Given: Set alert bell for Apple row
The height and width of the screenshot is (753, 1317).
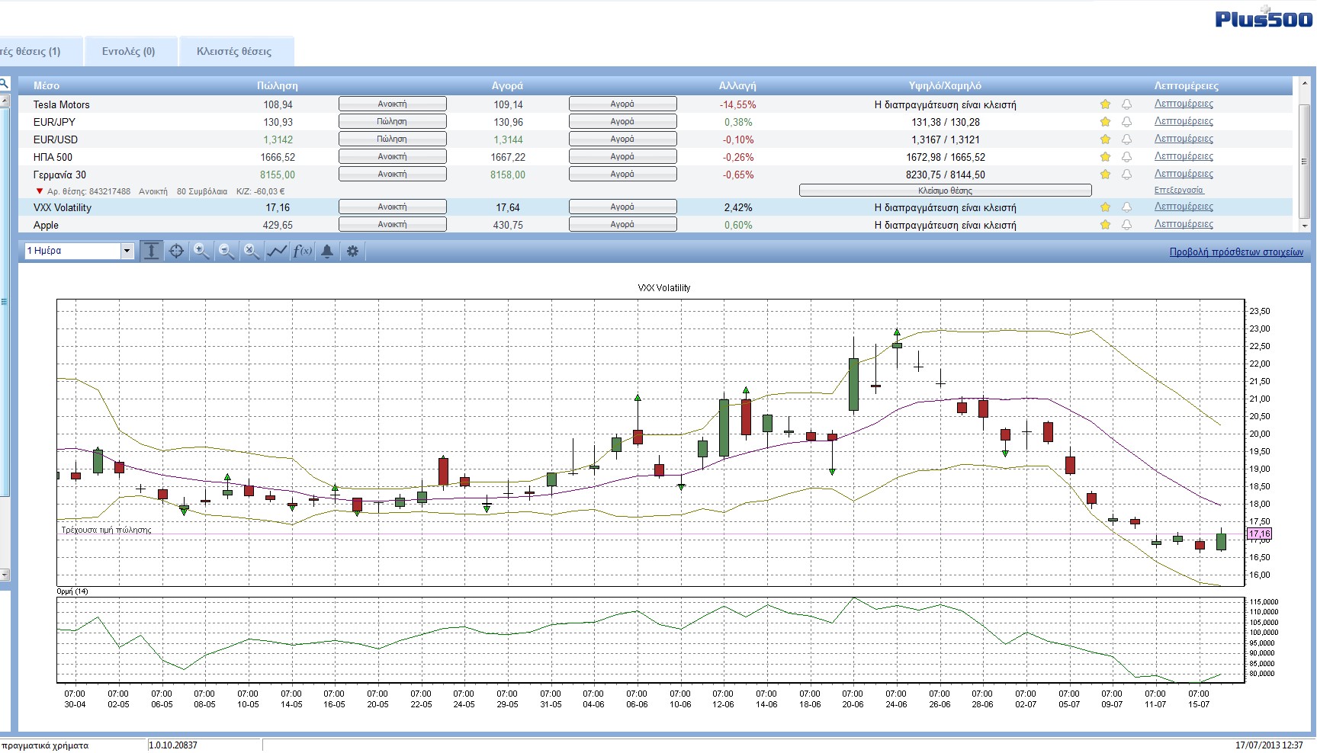Looking at the screenshot, I should 1126,225.
